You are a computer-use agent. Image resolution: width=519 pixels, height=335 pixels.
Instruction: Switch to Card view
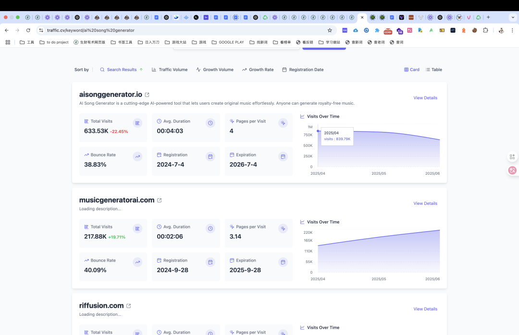click(x=412, y=70)
